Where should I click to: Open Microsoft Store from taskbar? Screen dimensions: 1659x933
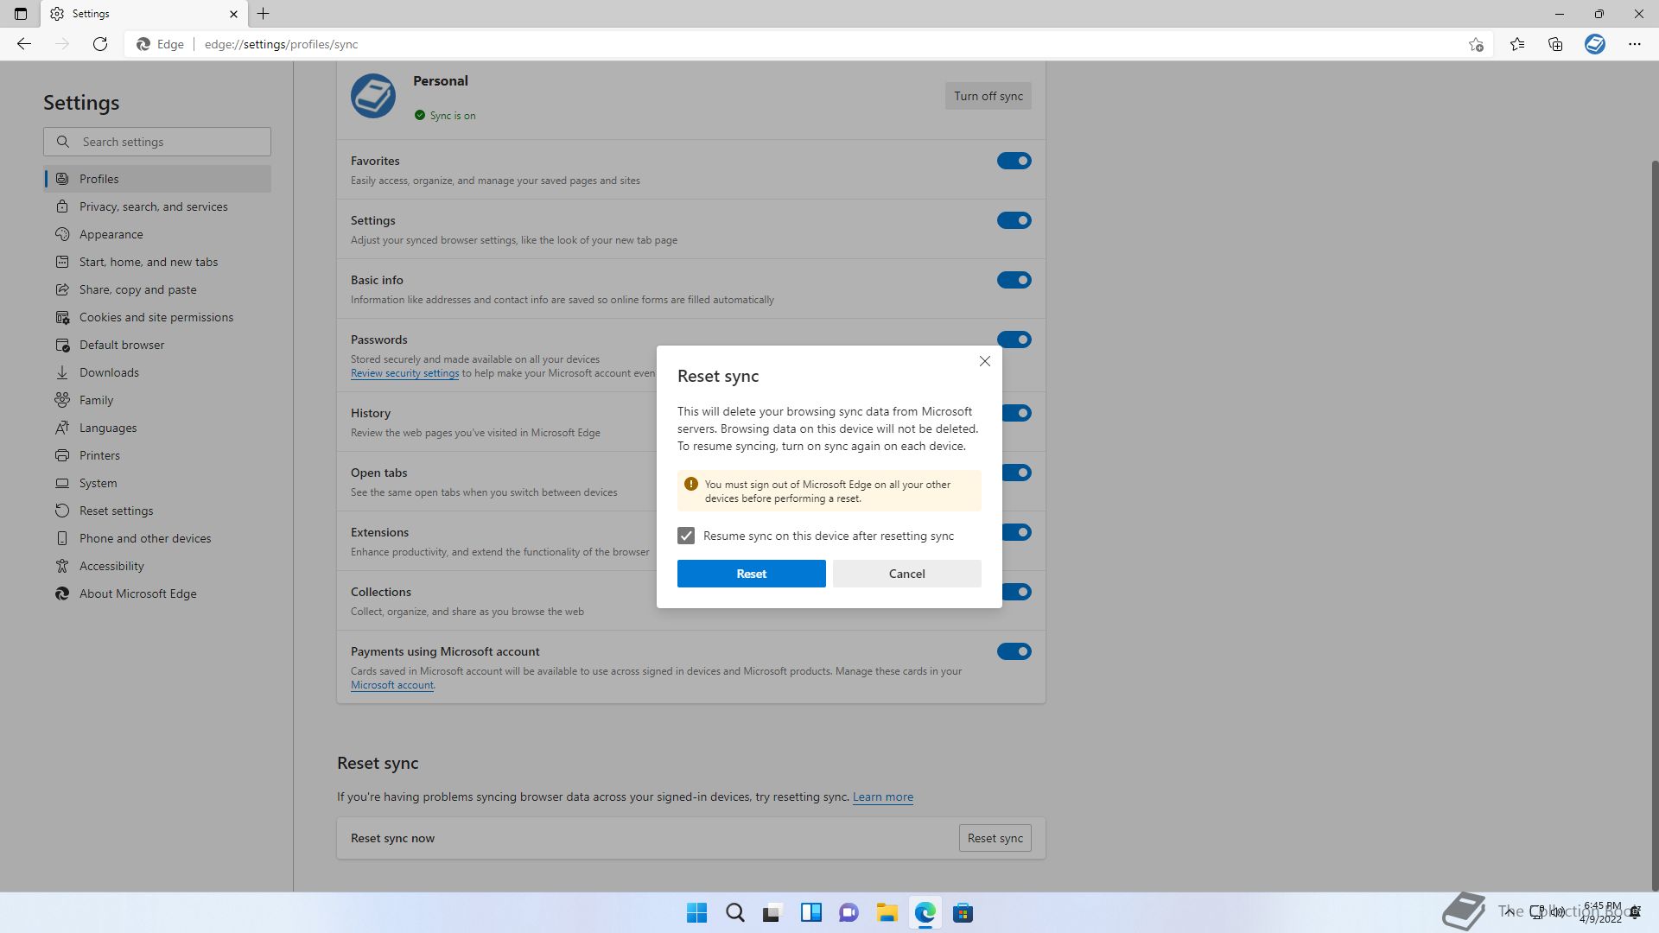click(x=963, y=913)
